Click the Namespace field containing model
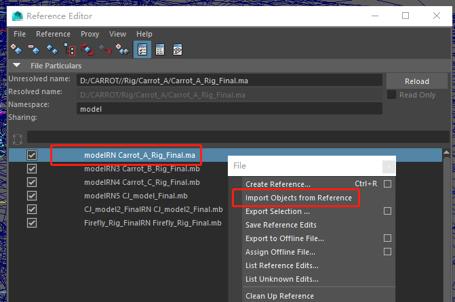The image size is (455, 302). (229, 109)
